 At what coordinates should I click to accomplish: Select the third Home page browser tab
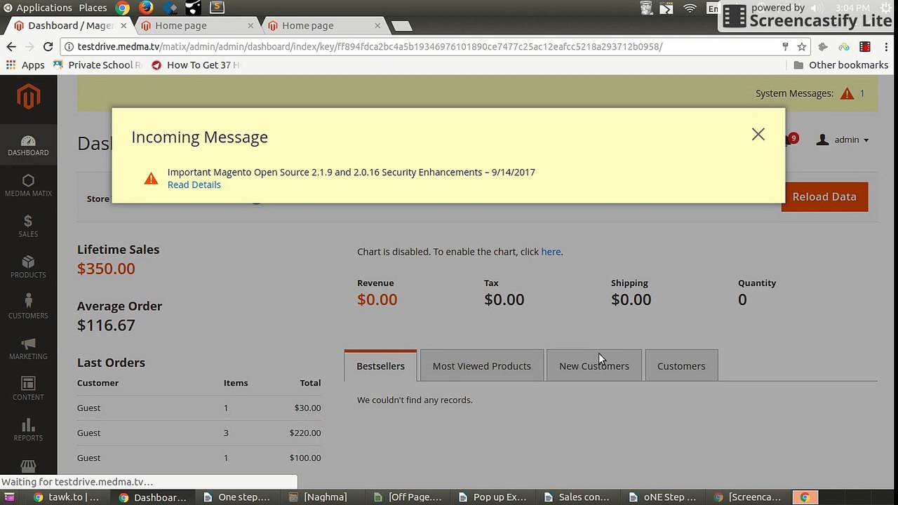click(x=319, y=25)
